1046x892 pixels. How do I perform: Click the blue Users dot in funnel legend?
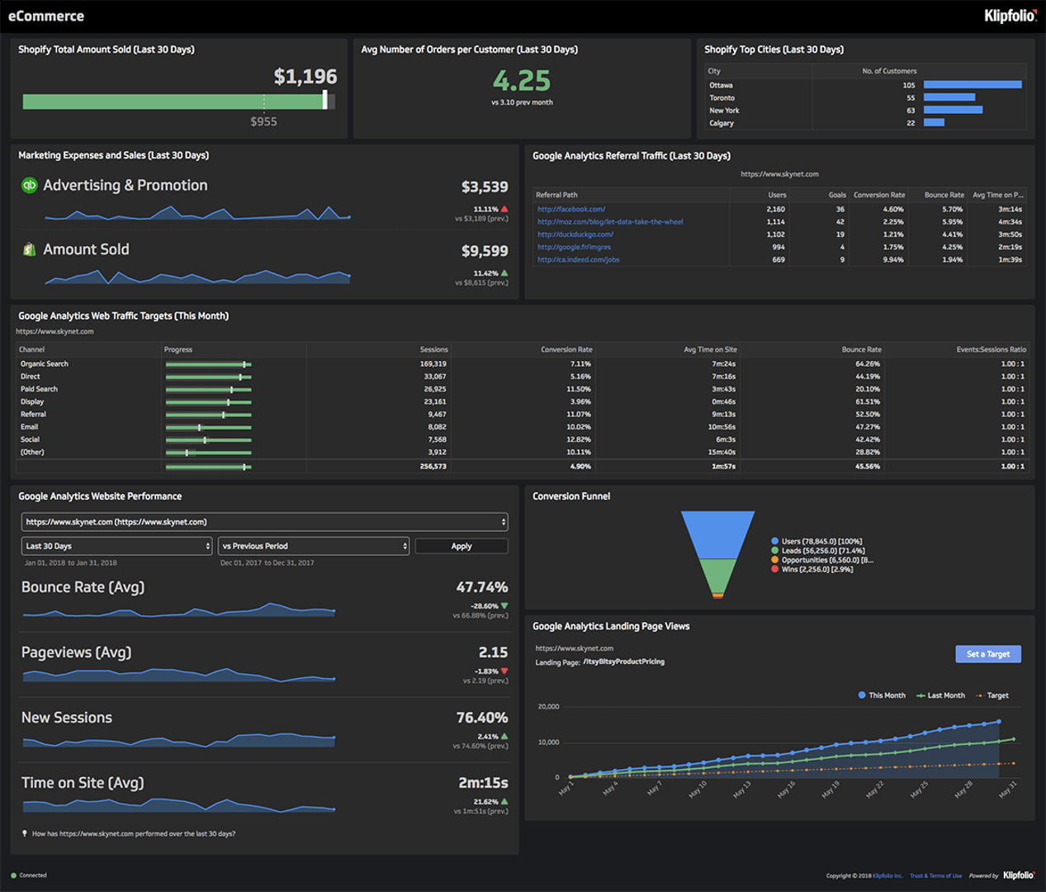(x=774, y=542)
